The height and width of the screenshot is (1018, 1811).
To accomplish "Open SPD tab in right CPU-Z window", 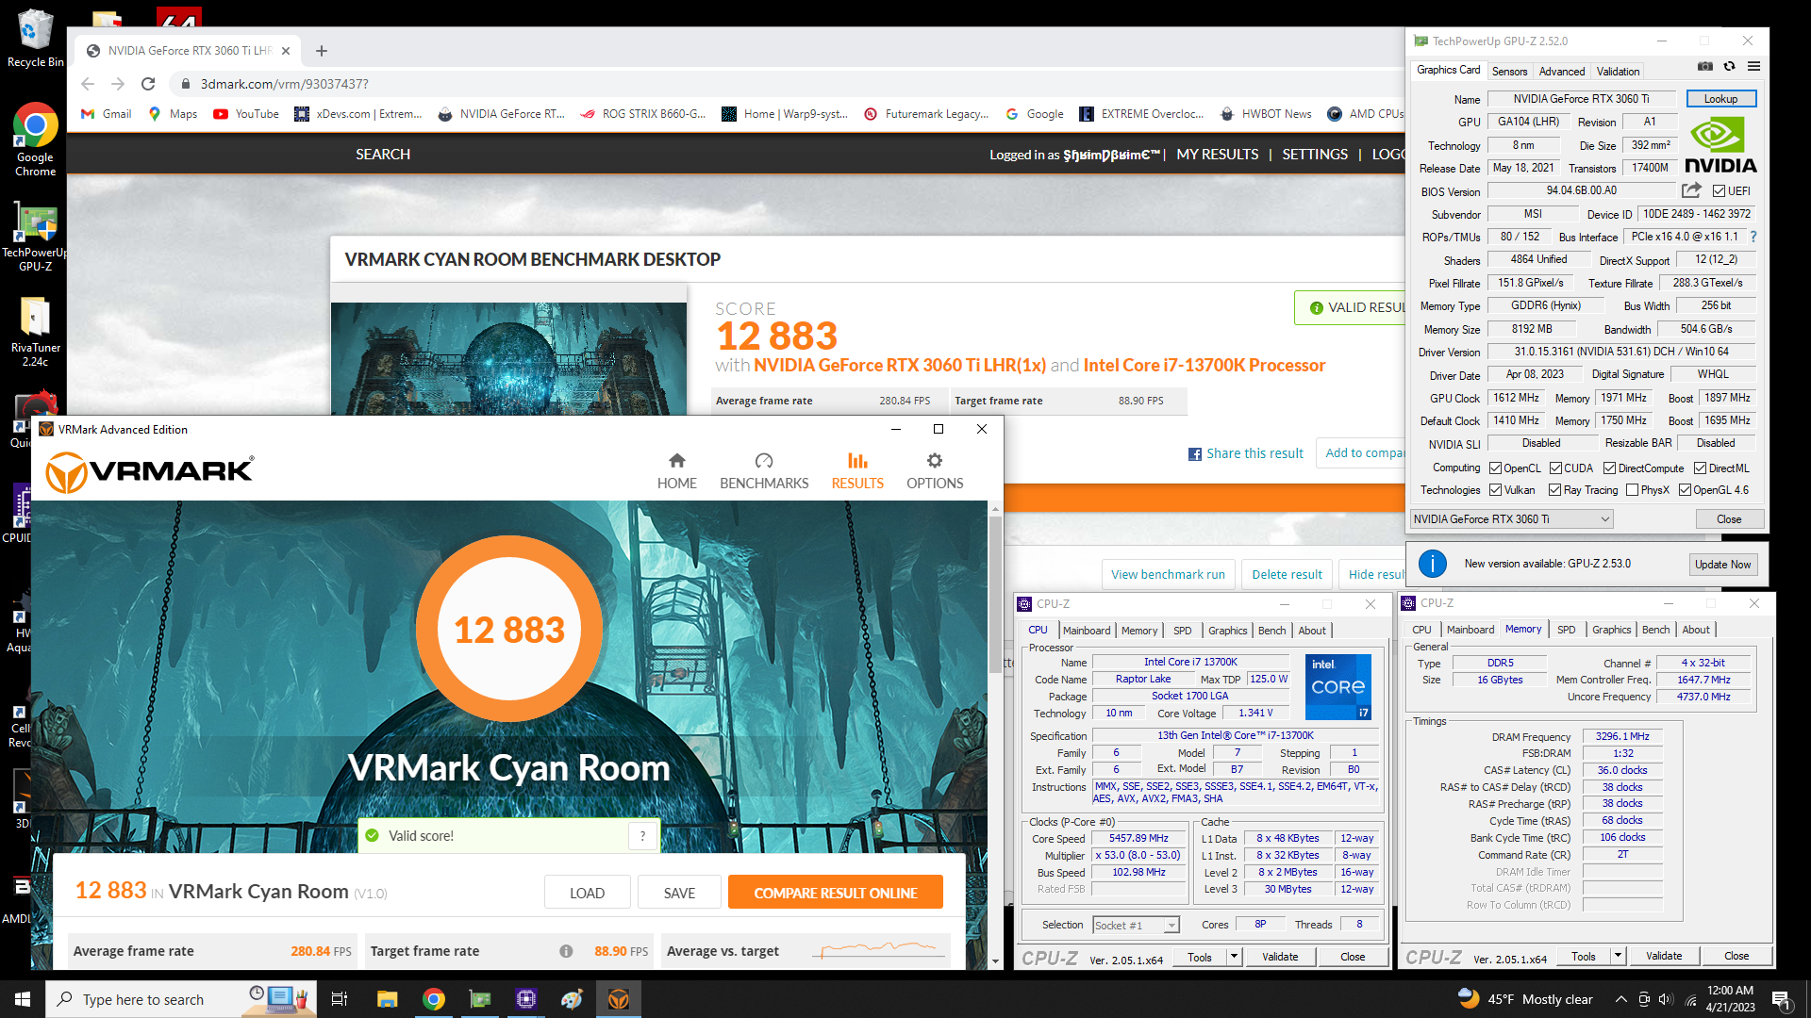I will [x=1566, y=630].
